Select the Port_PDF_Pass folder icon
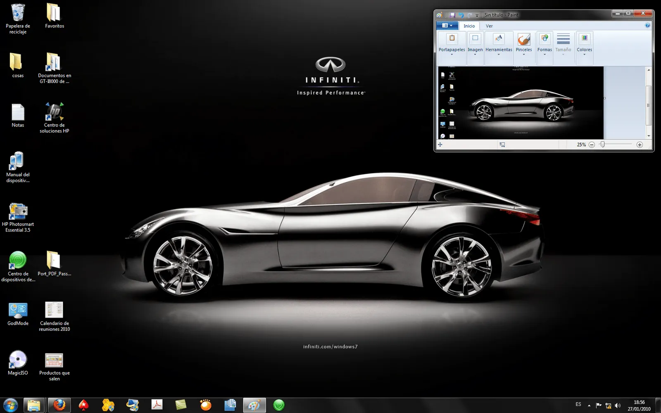 (55, 263)
